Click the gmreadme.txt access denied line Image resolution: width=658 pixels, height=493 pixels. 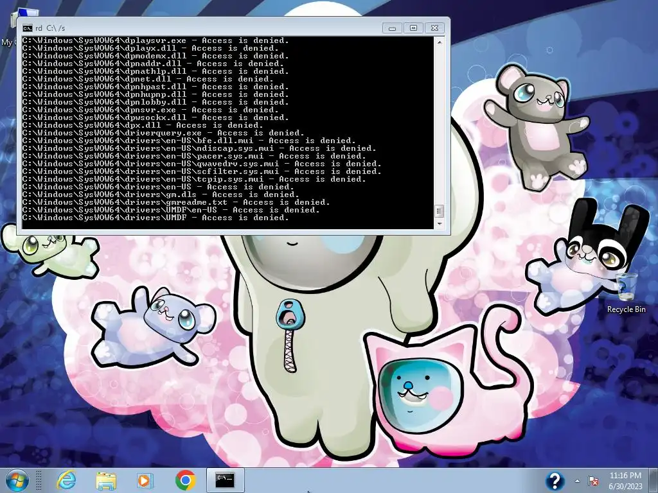[176, 202]
